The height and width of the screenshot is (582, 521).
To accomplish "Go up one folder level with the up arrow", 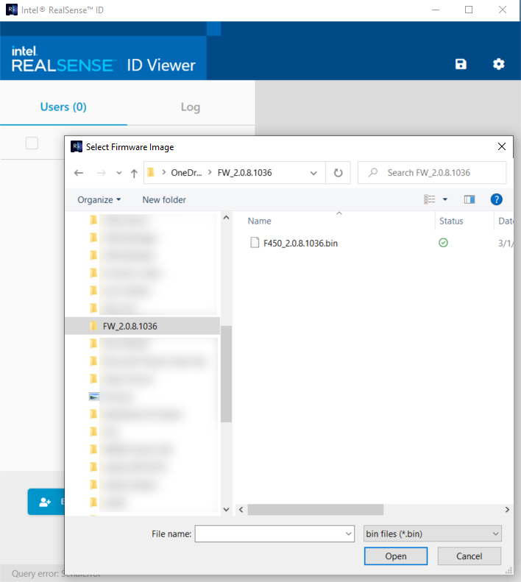I will coord(134,173).
